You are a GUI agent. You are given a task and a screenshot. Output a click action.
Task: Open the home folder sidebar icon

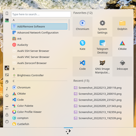[x=7, y=96]
